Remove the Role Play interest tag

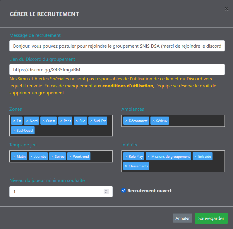[126, 157]
